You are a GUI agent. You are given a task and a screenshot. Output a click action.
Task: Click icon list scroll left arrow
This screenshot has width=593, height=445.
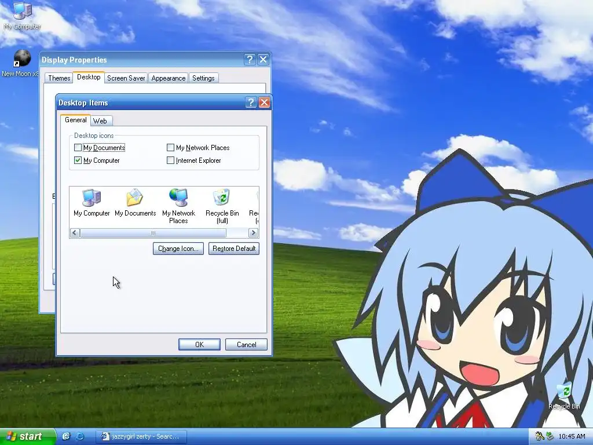pyautogui.click(x=75, y=233)
